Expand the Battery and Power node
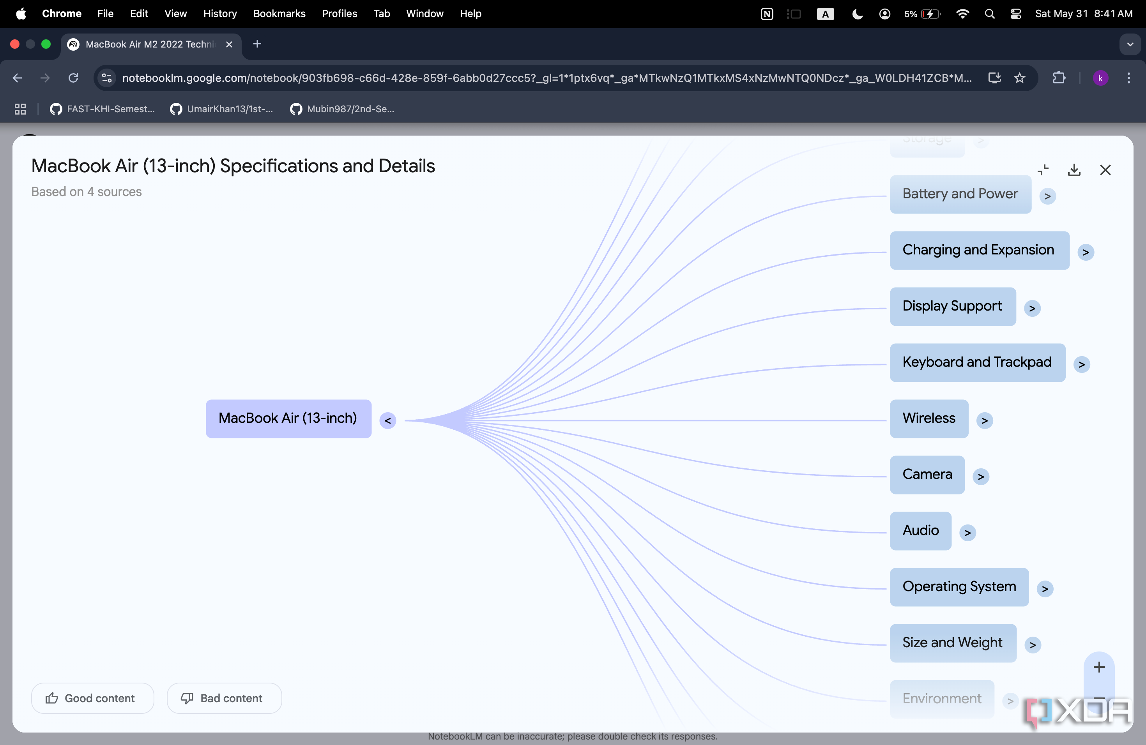 click(x=1047, y=196)
